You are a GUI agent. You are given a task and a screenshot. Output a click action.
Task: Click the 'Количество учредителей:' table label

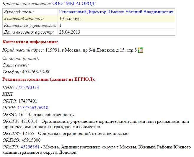tap(30, 25)
